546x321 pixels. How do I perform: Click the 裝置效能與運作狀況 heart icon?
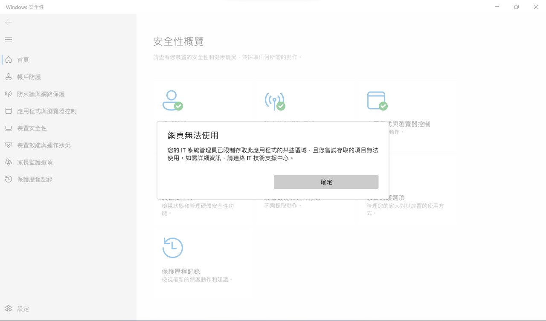[8, 145]
